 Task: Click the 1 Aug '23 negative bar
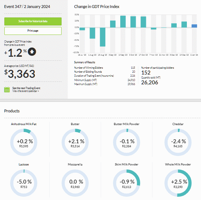(92, 33)
